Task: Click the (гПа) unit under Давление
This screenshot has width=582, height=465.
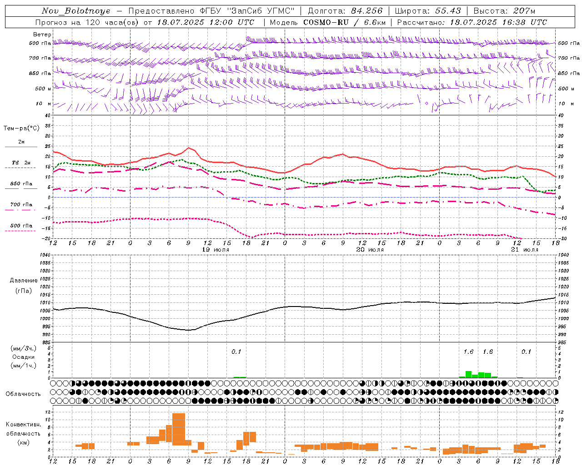Action: 24,291
